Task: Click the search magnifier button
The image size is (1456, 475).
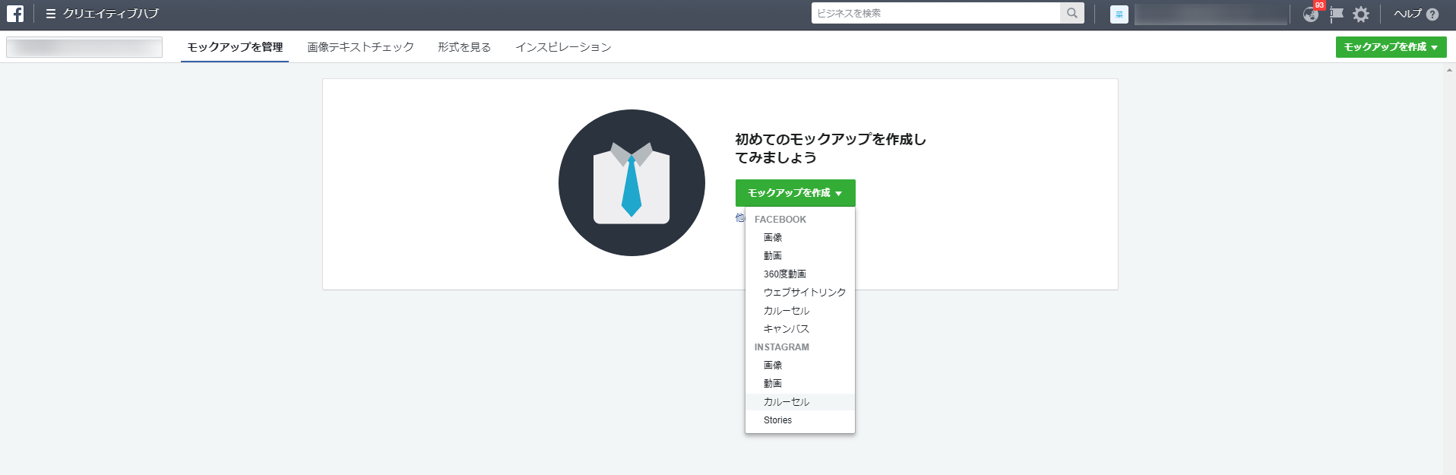Action: (x=1071, y=13)
